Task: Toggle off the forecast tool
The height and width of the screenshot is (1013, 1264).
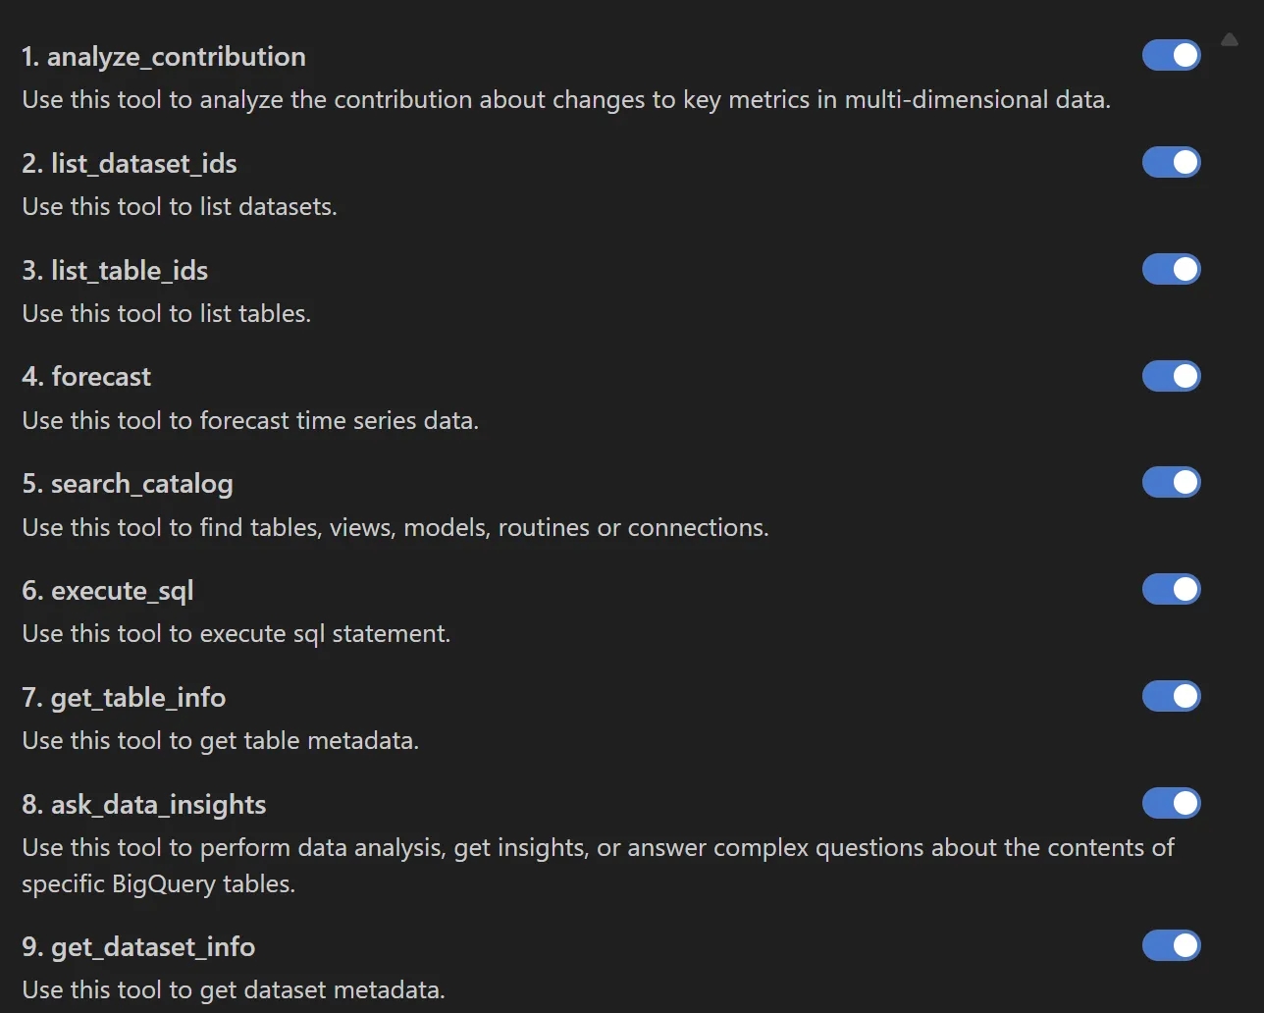Action: (x=1172, y=376)
